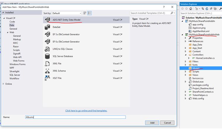This screenshot has height=129, width=222.
Task: Collapse the Controllers folder in Solution Explorer
Action: [186, 55]
